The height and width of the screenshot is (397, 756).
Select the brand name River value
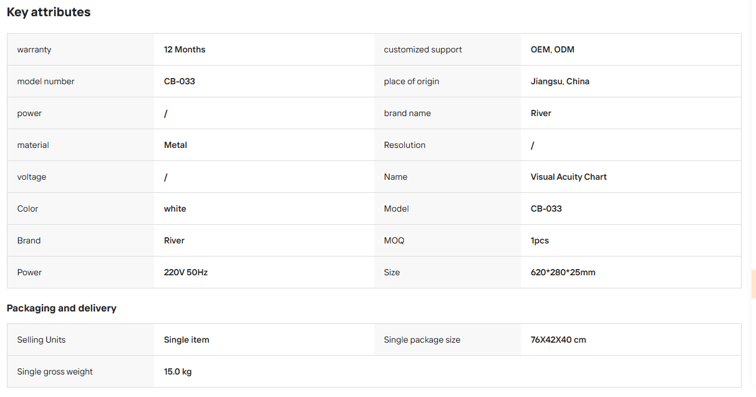pyautogui.click(x=541, y=113)
